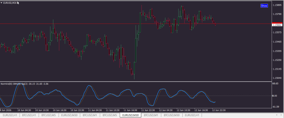Screen dimensions: 284x118
Task: Click the 1.15355 price scale label
Action: pyautogui.click(x=277, y=51)
